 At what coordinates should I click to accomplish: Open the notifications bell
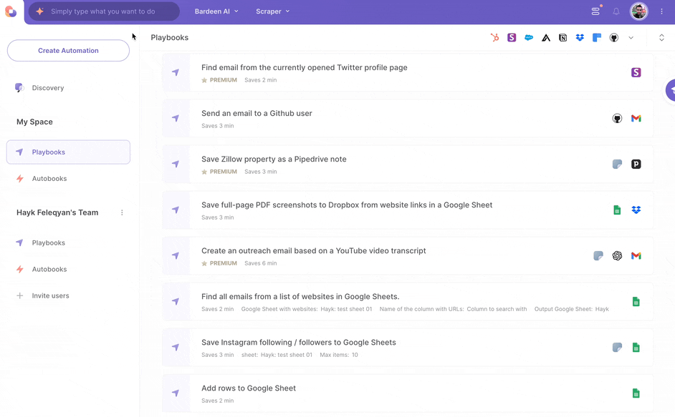tap(616, 11)
